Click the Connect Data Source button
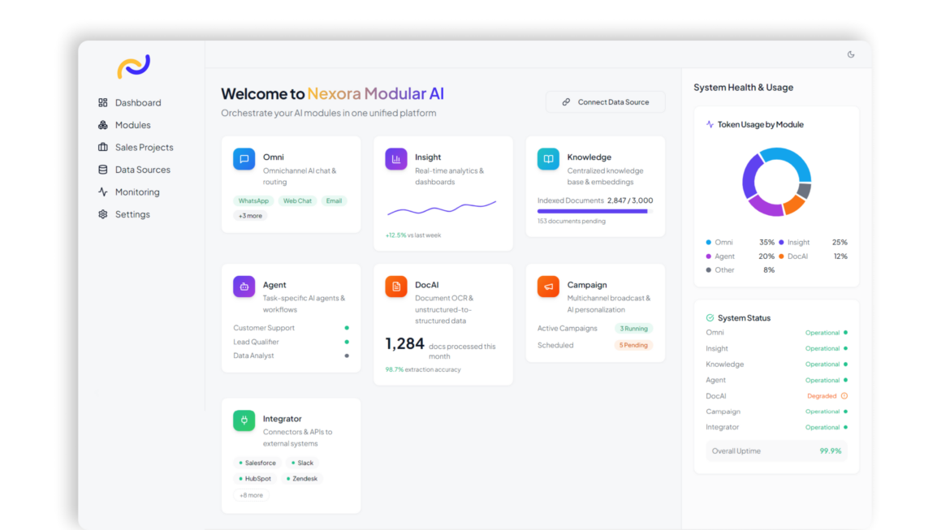 605,102
